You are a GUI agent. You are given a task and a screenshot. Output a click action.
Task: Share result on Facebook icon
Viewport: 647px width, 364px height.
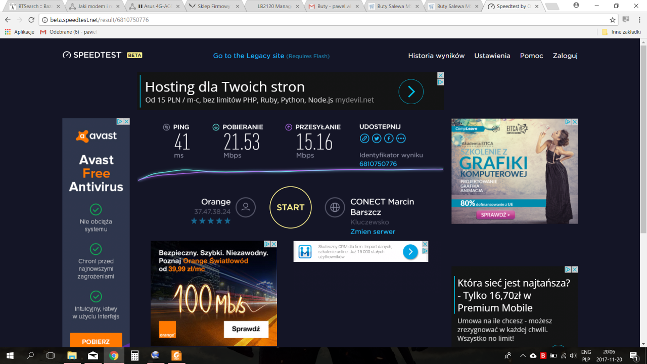click(389, 139)
